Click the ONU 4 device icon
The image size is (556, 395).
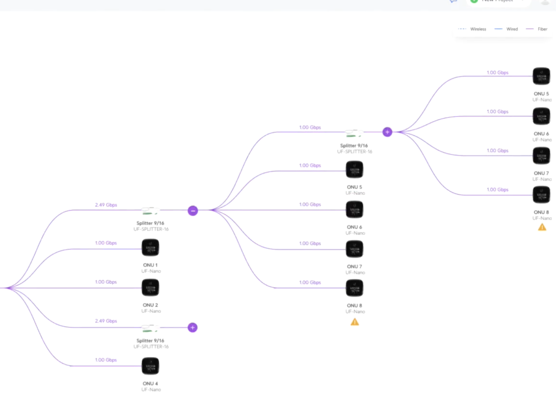click(150, 366)
